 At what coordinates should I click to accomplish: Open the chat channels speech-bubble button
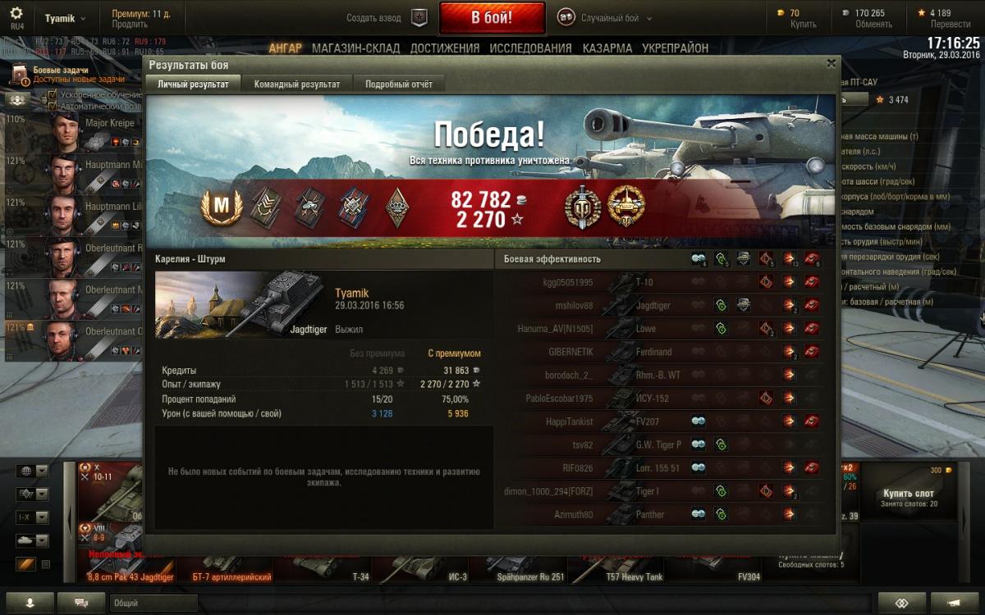point(81,602)
